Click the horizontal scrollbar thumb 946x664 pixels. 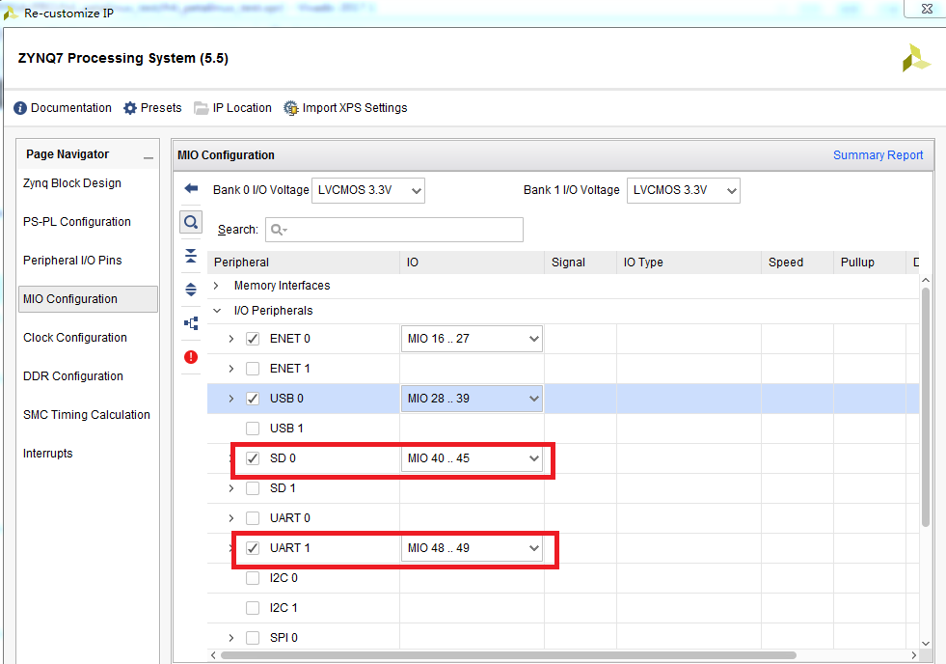point(508,655)
